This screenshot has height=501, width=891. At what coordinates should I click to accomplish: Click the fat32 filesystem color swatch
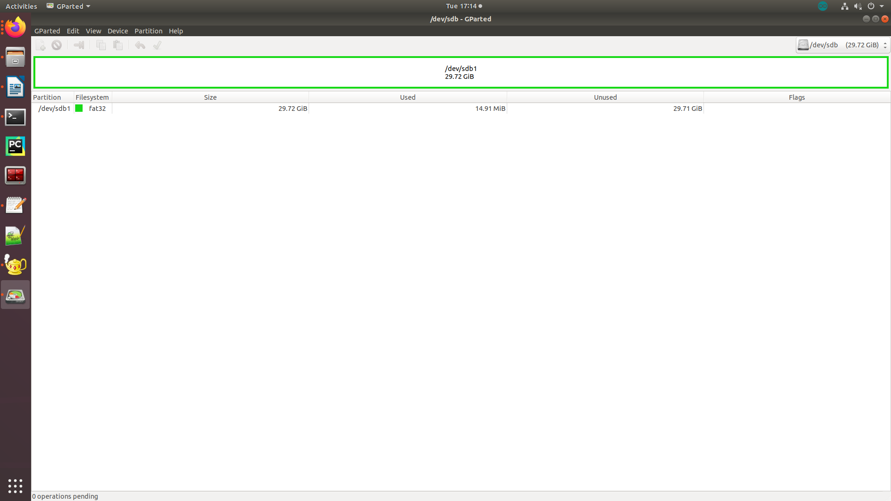(78, 108)
